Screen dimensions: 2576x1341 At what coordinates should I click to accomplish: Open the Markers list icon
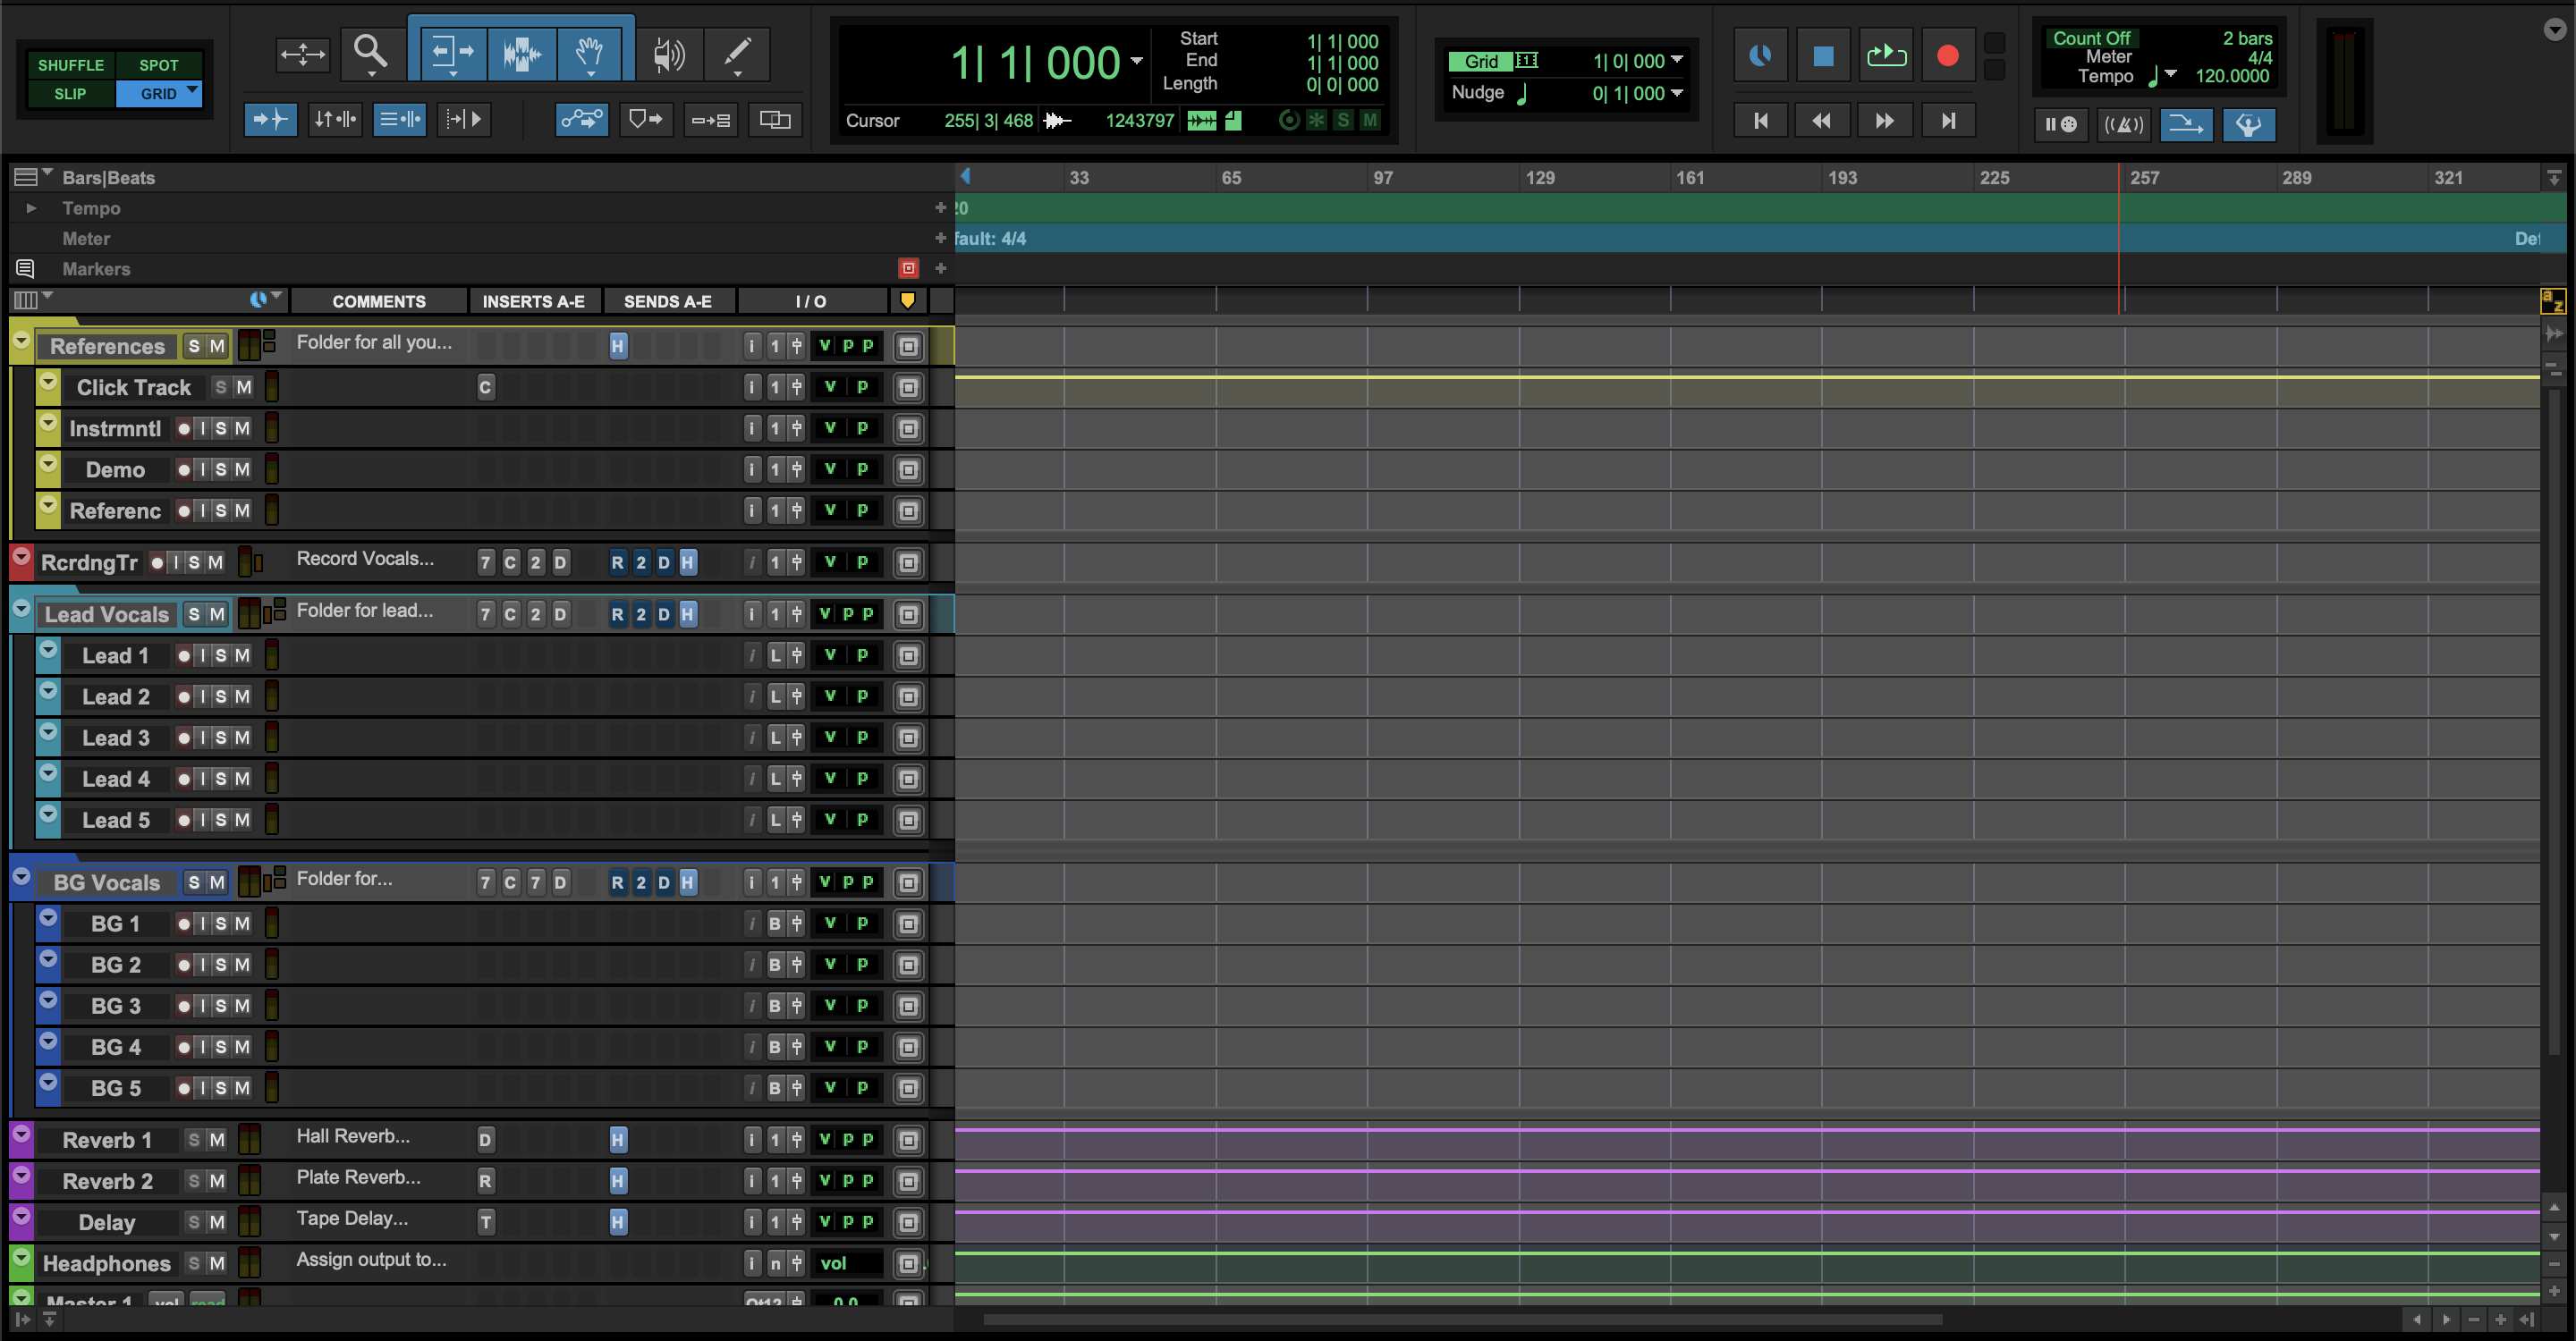tap(25, 269)
